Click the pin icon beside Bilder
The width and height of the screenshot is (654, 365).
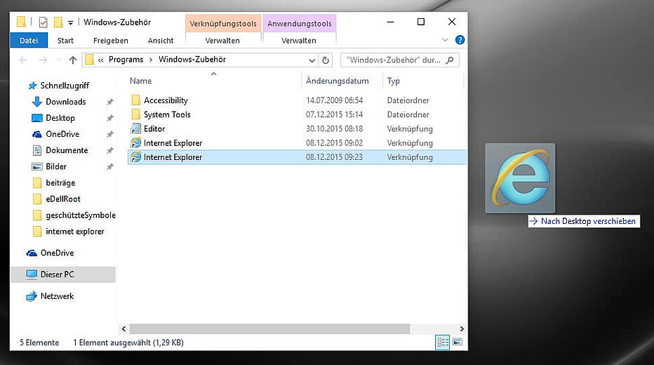(109, 166)
